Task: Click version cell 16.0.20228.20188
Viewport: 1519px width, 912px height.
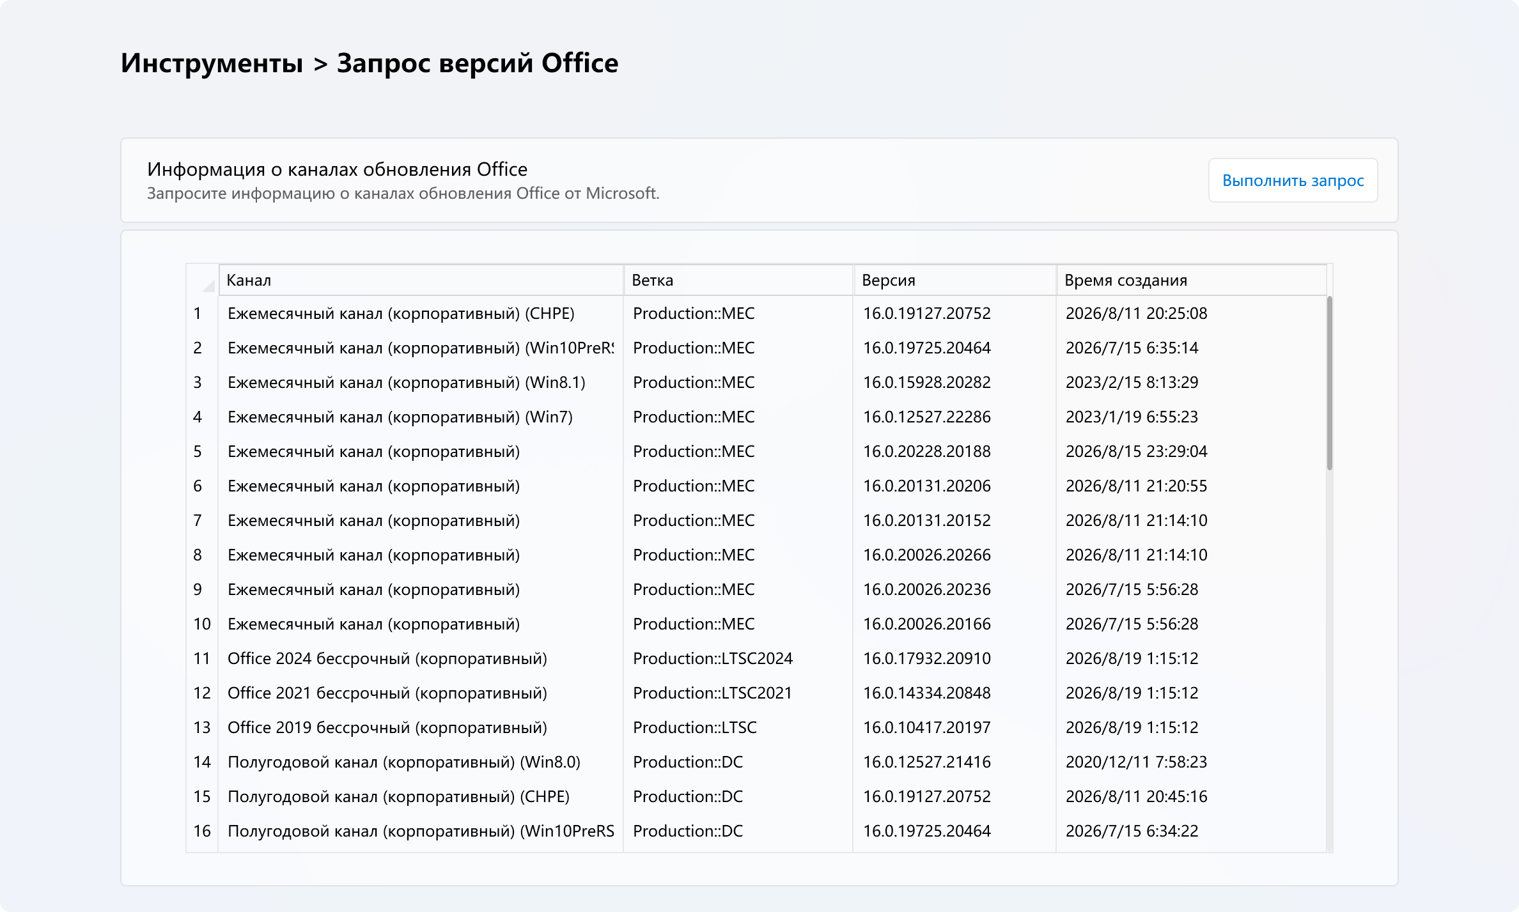Action: (x=954, y=451)
